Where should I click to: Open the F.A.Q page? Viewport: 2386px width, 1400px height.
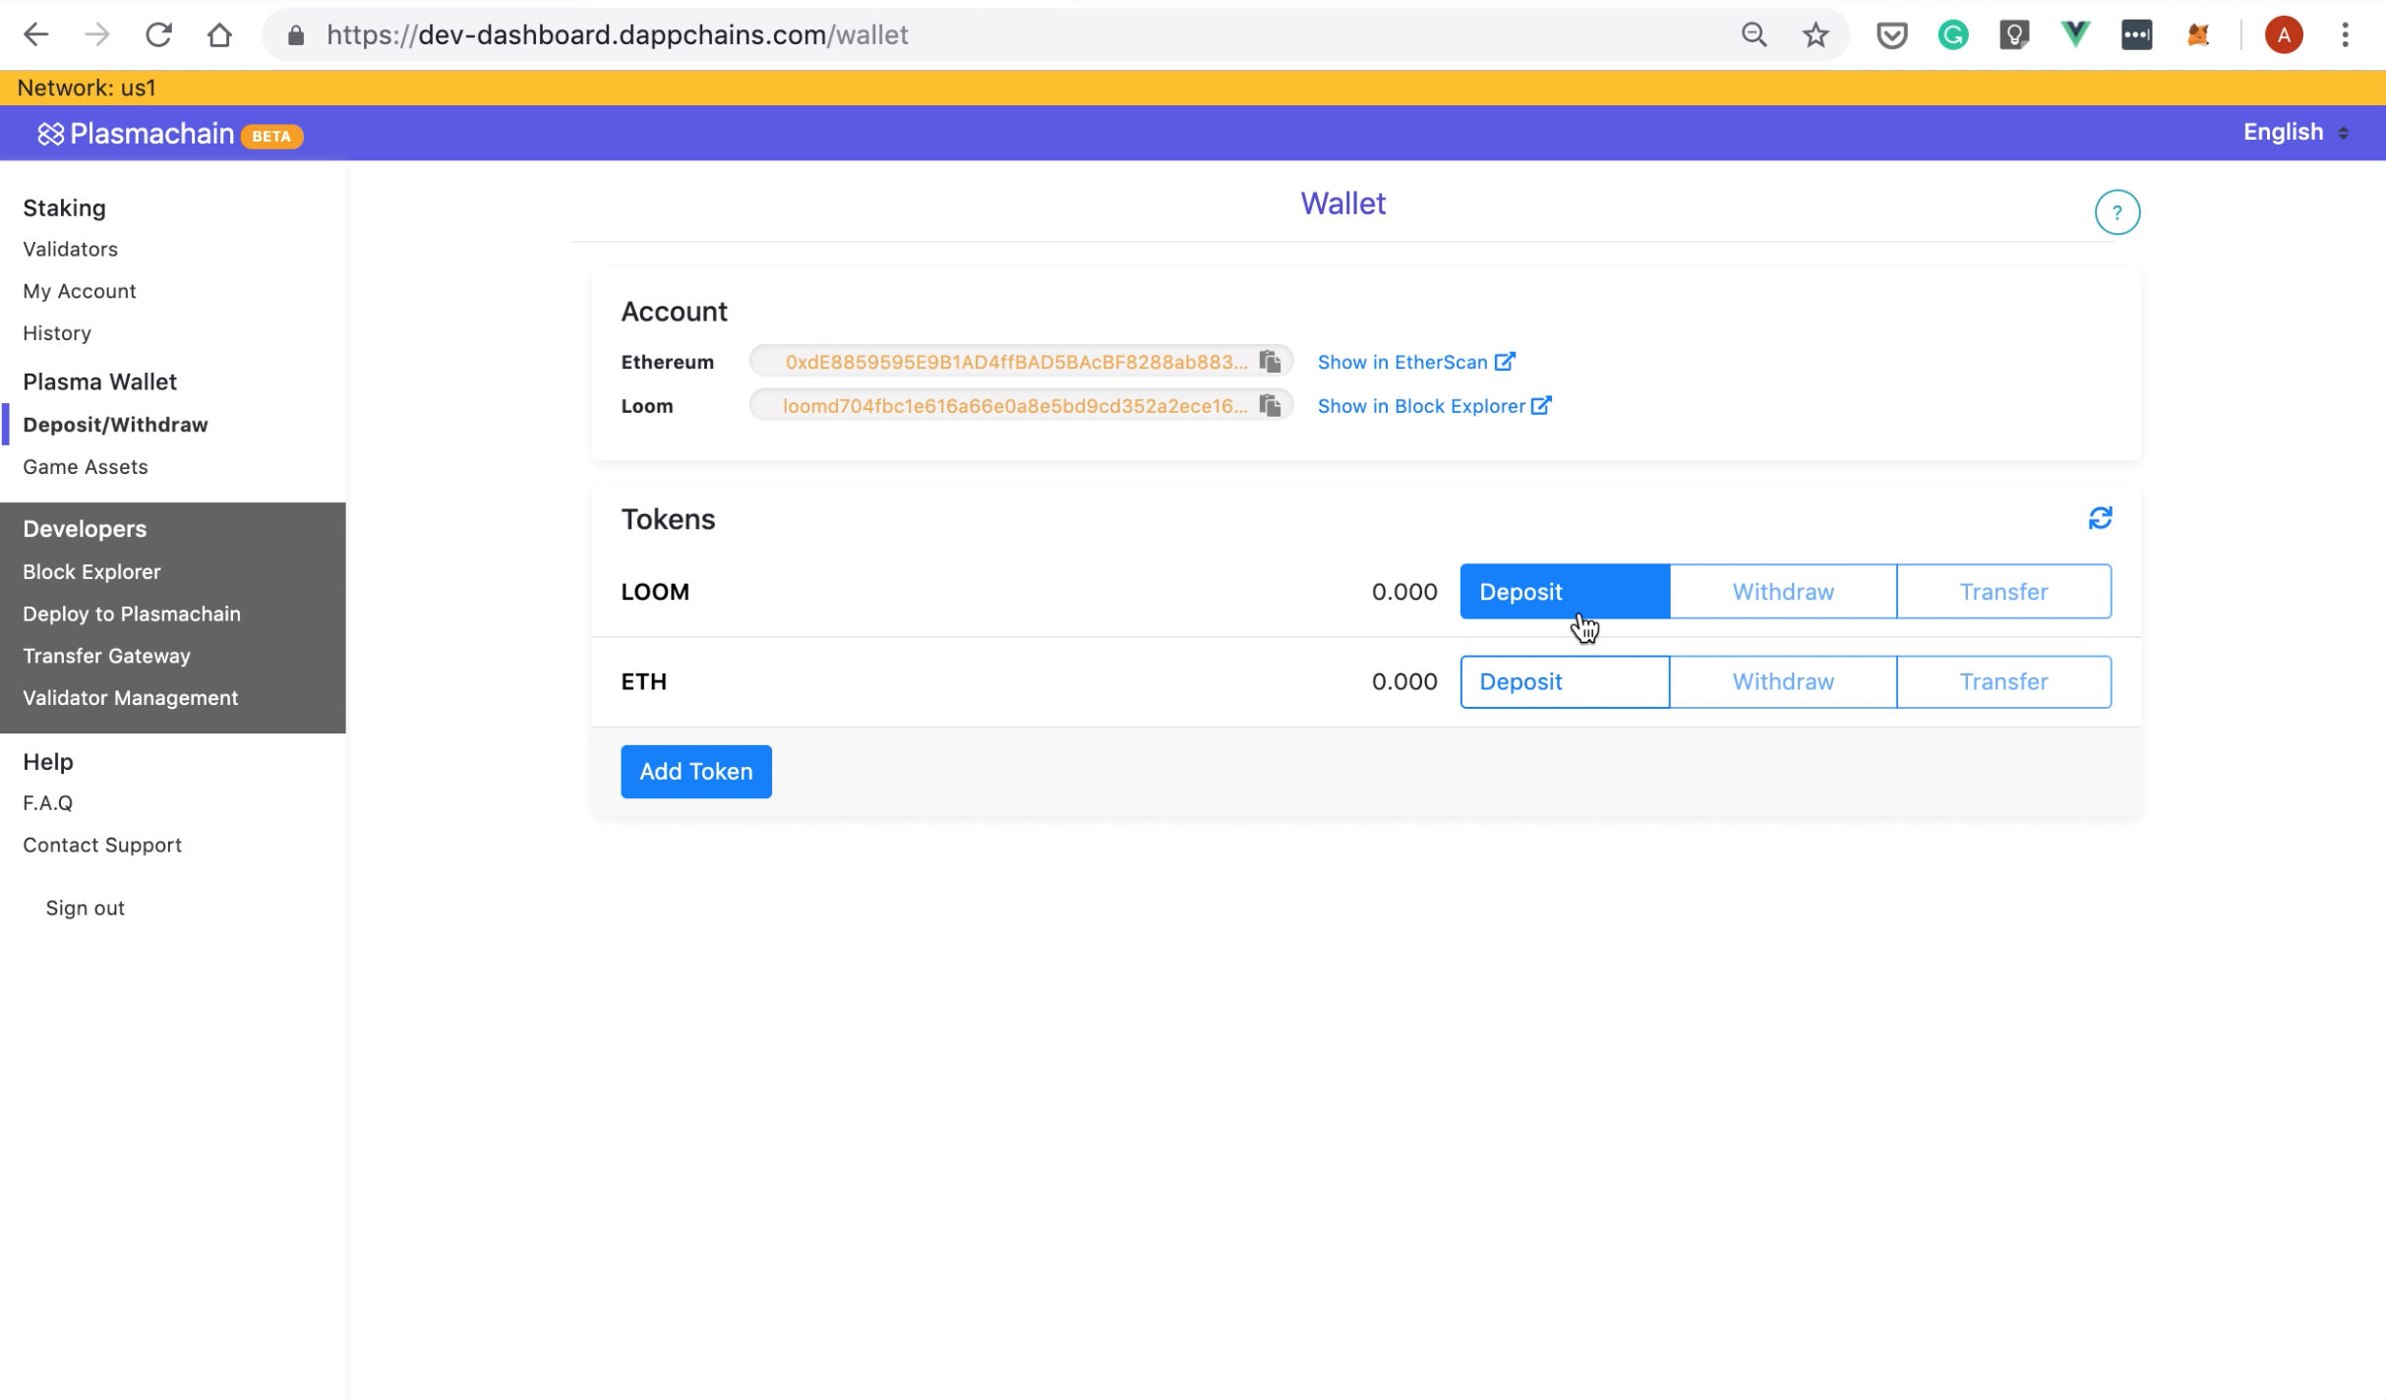click(47, 803)
